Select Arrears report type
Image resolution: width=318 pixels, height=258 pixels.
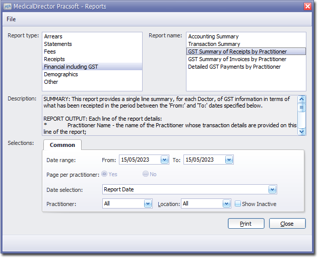coord(53,36)
